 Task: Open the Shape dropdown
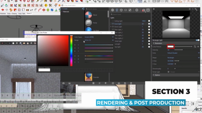[x=183, y=58]
